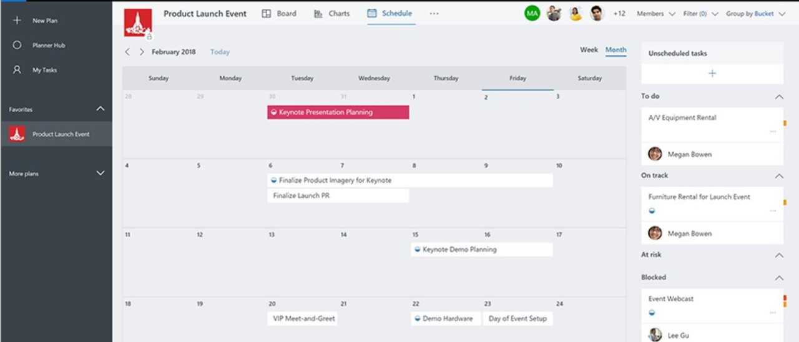
Task: Click the New Plan plus icon
Action: coord(17,21)
